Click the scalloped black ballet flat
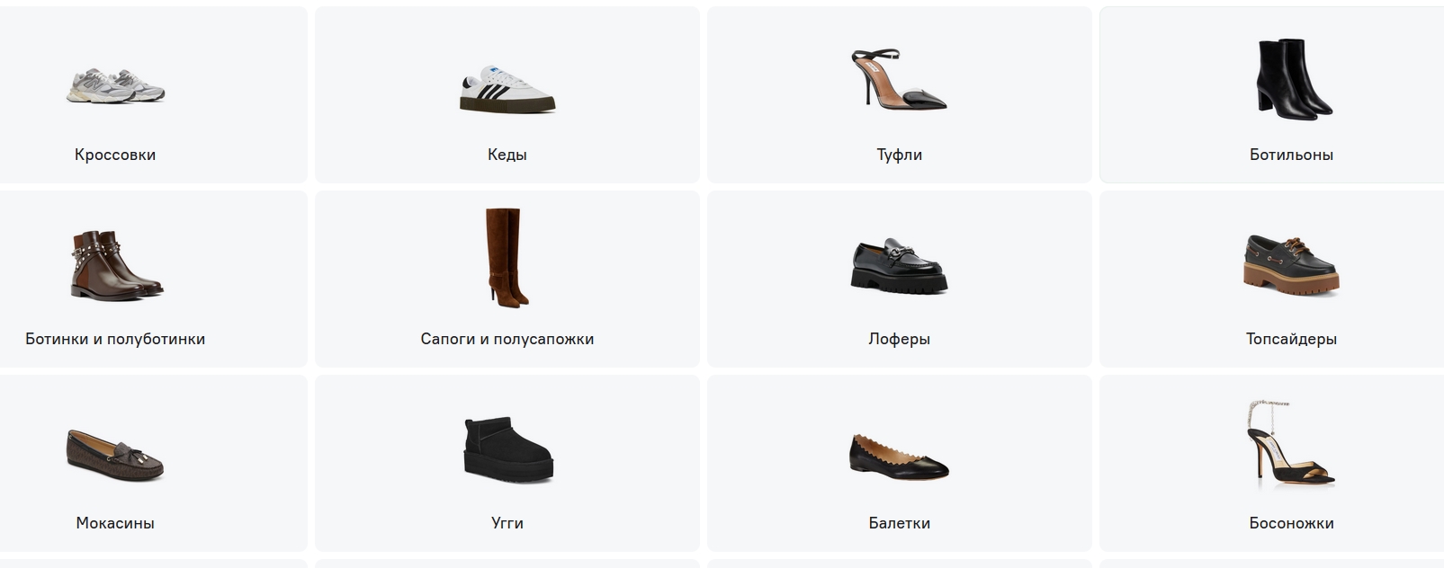Viewport: 1444px width, 568px height. point(899,457)
